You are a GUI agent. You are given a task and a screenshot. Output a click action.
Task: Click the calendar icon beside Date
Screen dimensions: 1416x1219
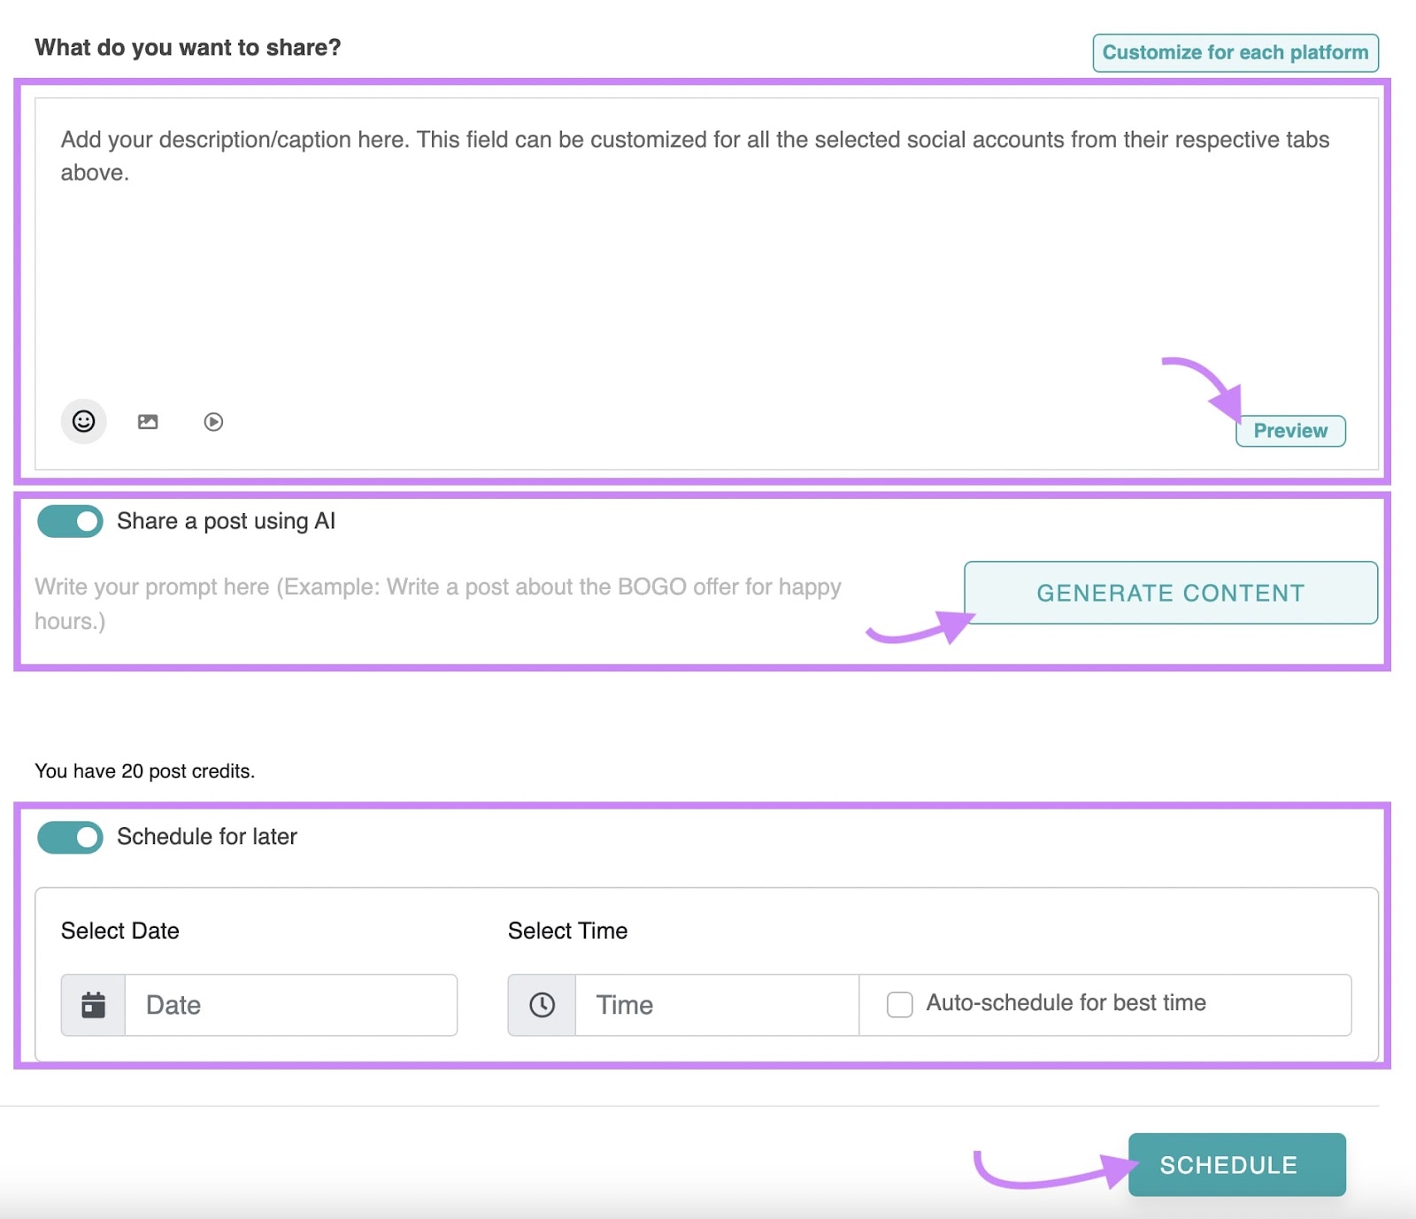pos(94,1005)
